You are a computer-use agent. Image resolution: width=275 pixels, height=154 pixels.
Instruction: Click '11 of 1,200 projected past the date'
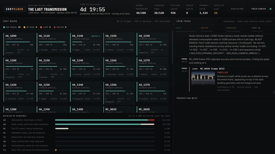149,116
